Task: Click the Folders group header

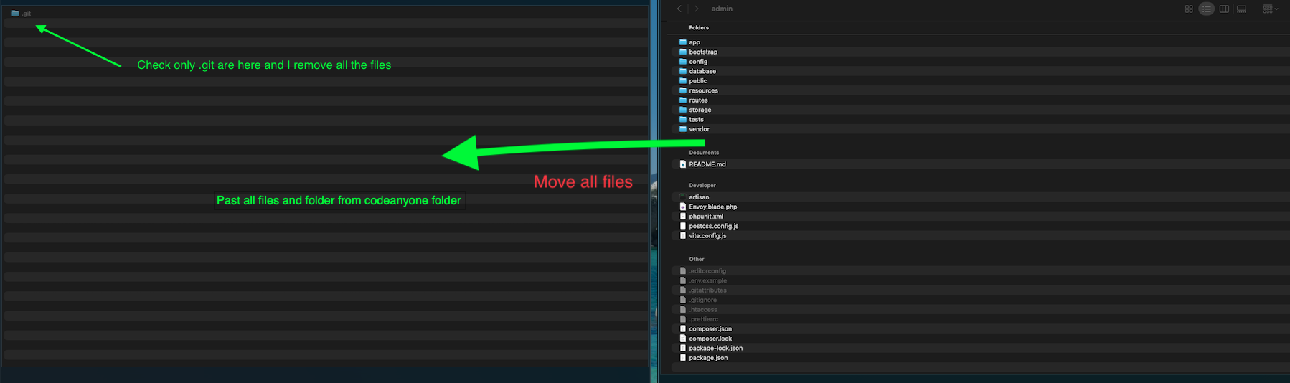Action: [x=699, y=27]
